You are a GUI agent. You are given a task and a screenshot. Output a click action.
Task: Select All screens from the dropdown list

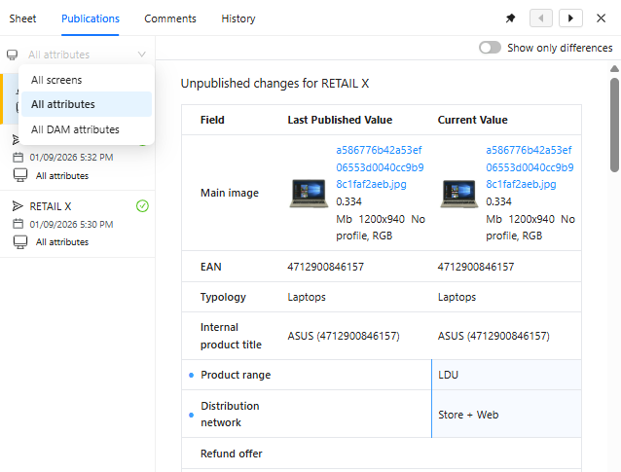click(56, 80)
